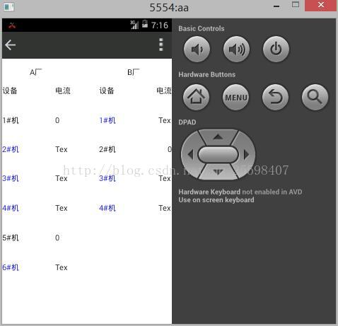Image resolution: width=338 pixels, height=326 pixels.
Task: Click DPAD left arrow
Action: pyautogui.click(x=191, y=155)
